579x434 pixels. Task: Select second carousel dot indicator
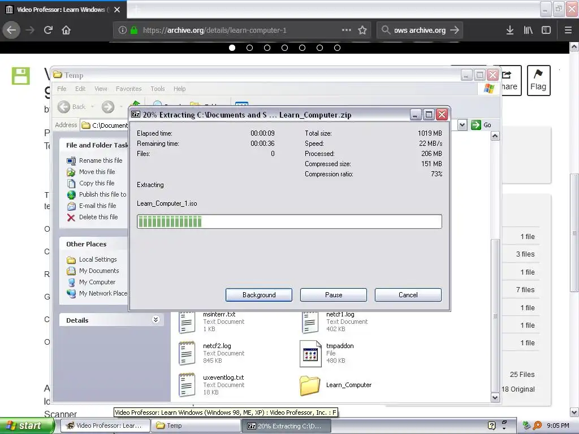[x=249, y=47]
